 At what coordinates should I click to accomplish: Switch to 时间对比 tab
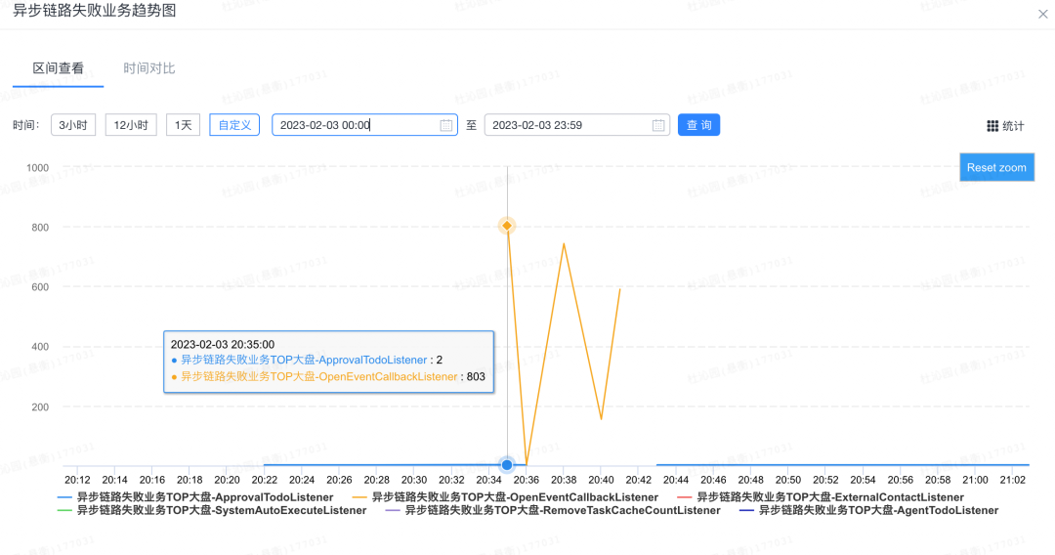pyautogui.click(x=148, y=68)
